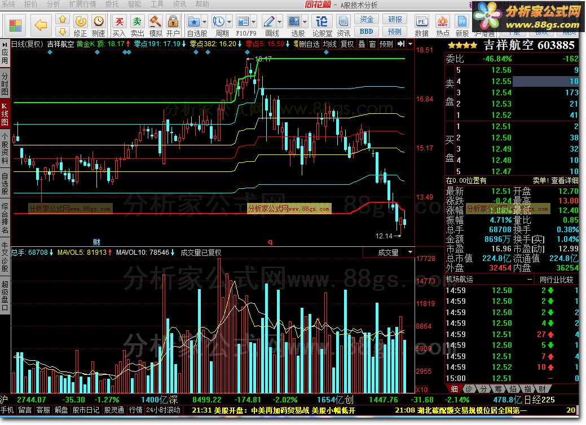
Task: Click the green 卖出 sell icon
Action: 137,25
